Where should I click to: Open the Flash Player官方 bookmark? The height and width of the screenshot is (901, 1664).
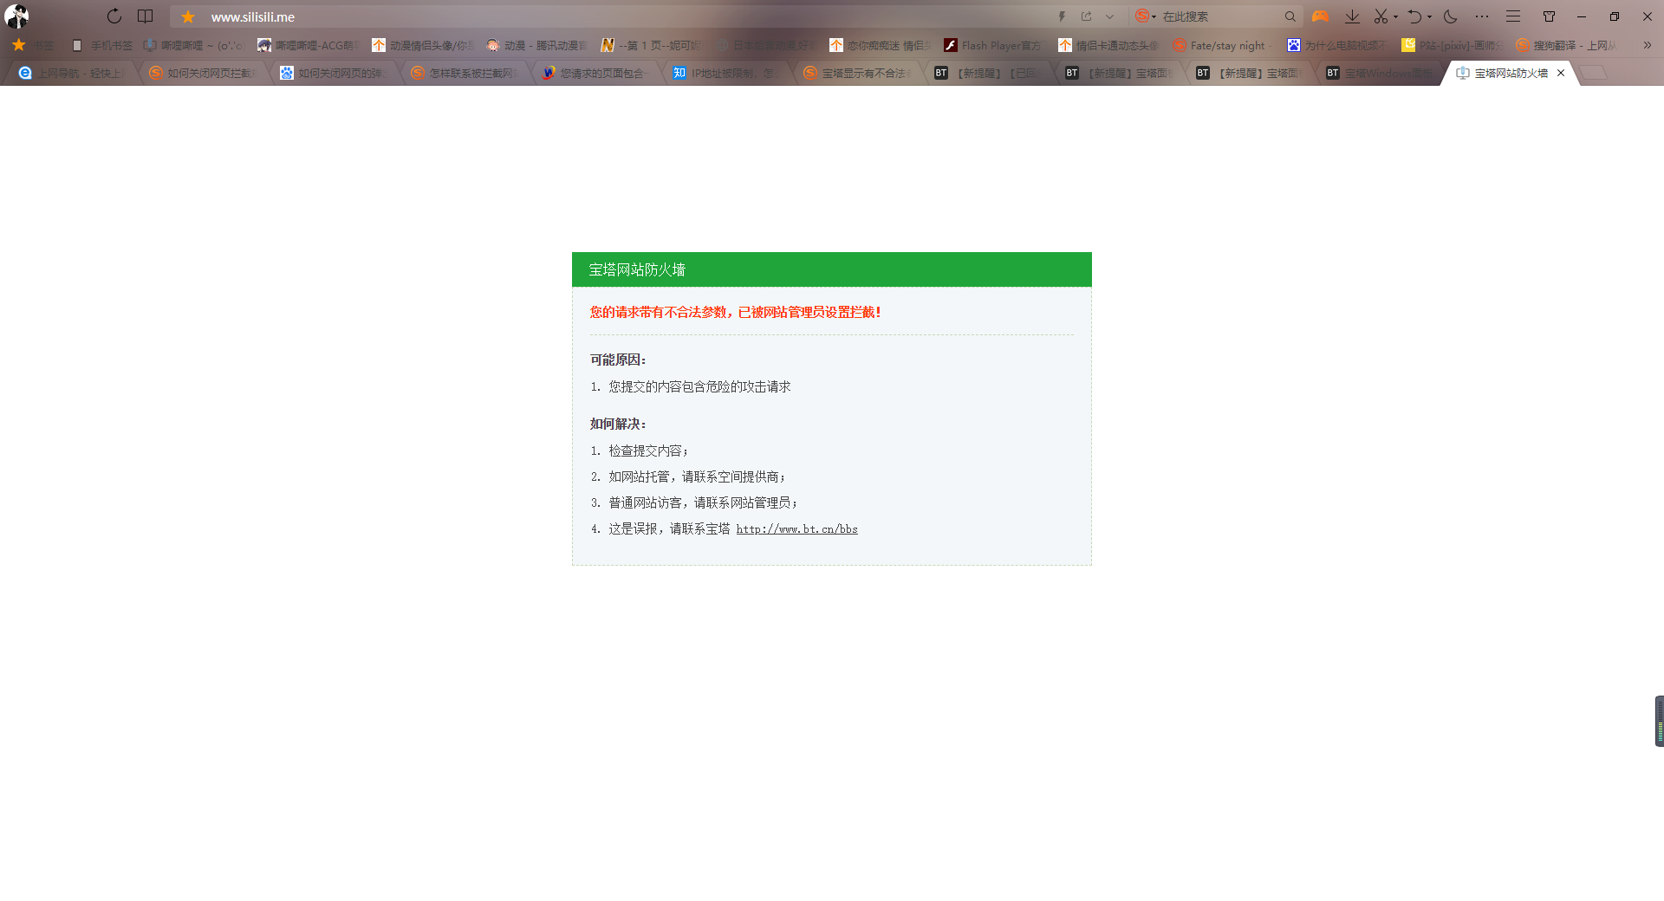click(995, 45)
